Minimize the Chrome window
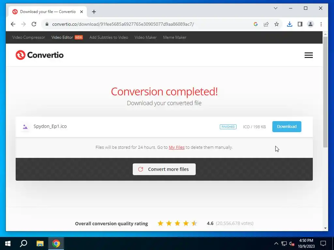The image size is (334, 250). (x=291, y=8)
